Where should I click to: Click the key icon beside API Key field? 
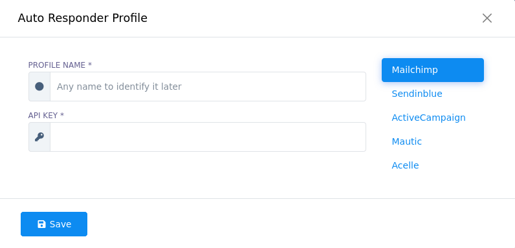39,137
